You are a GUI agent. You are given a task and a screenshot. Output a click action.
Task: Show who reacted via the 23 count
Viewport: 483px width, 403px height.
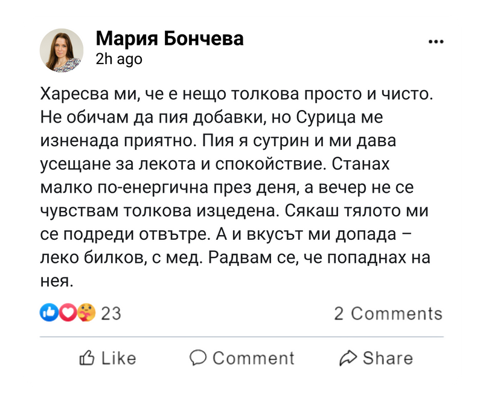[x=110, y=313]
